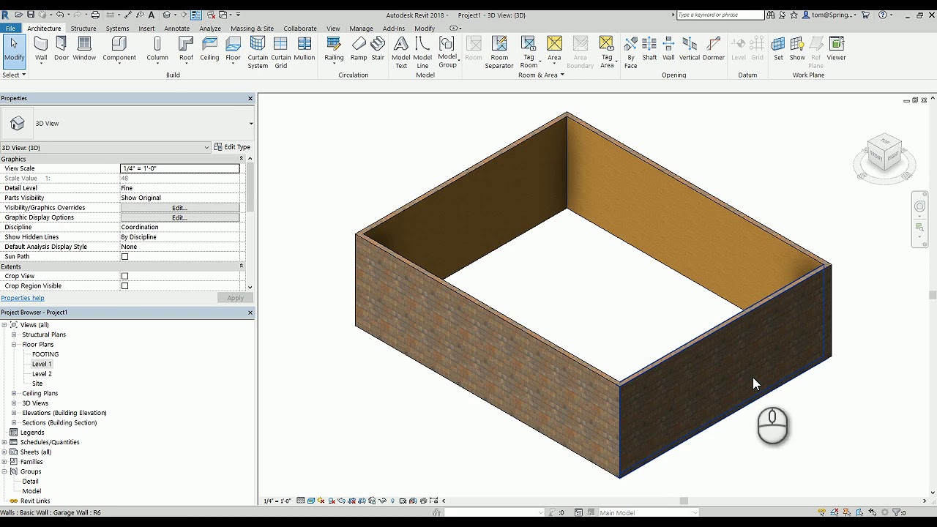The height and width of the screenshot is (527, 937).
Task: Switch to the Structure ribbon tab
Action: pos(83,29)
